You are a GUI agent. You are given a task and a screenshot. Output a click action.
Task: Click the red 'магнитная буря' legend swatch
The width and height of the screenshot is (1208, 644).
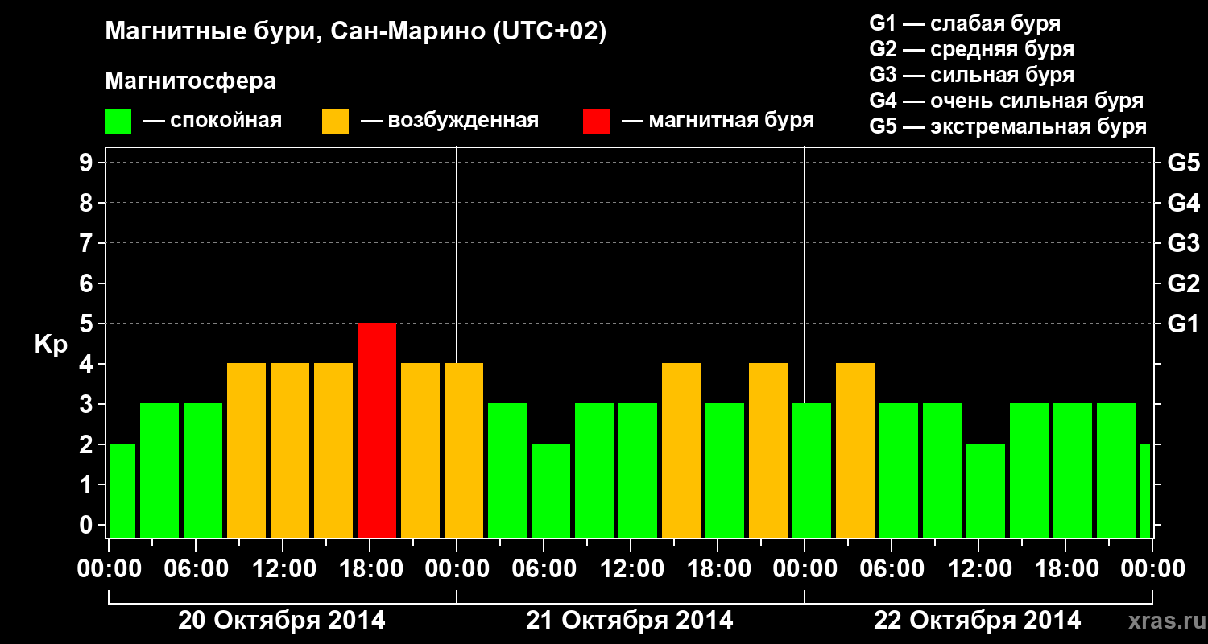tap(596, 122)
